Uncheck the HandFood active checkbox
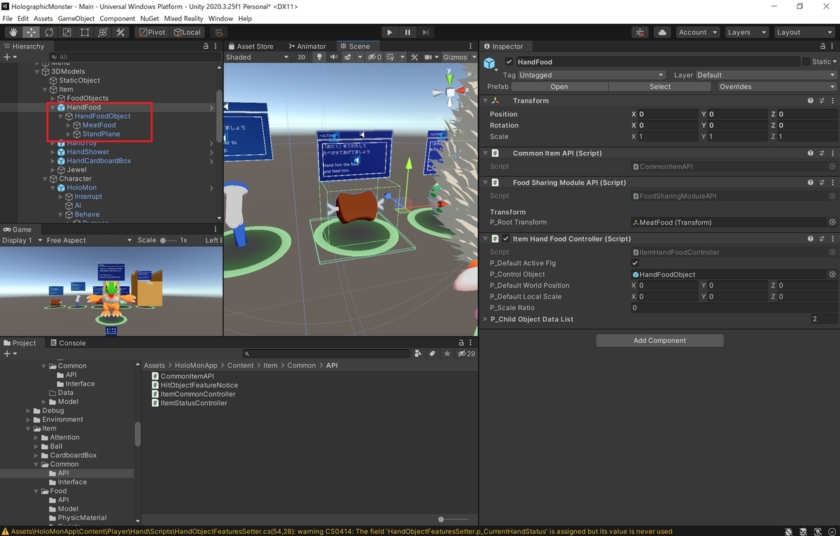This screenshot has height=536, width=840. 509,62
